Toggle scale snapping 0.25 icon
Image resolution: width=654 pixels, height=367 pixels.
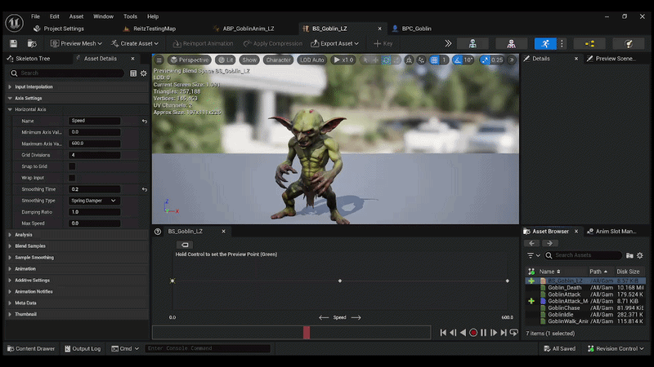485,60
